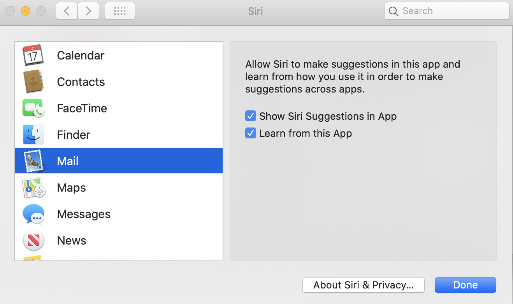
Task: Click the Calendar app icon
Action: click(33, 55)
